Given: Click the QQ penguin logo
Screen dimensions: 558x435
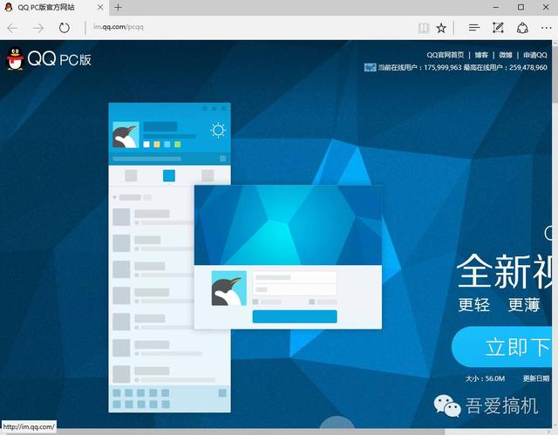Looking at the screenshot, I should pyautogui.click(x=15, y=58).
